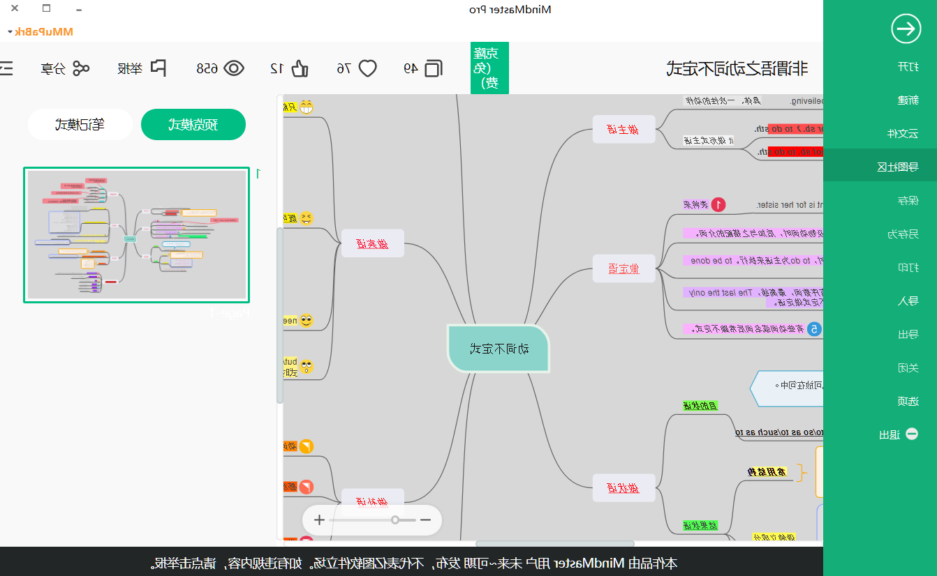Click the green 克隆(免费) clone button
The image size is (937, 576).
(x=489, y=68)
